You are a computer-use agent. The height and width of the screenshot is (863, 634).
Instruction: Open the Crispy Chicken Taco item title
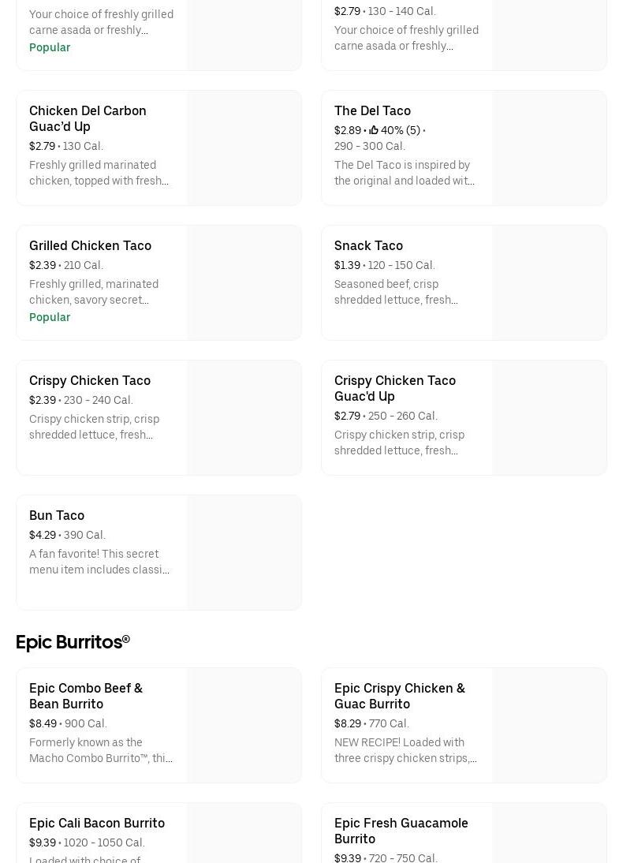tap(90, 380)
